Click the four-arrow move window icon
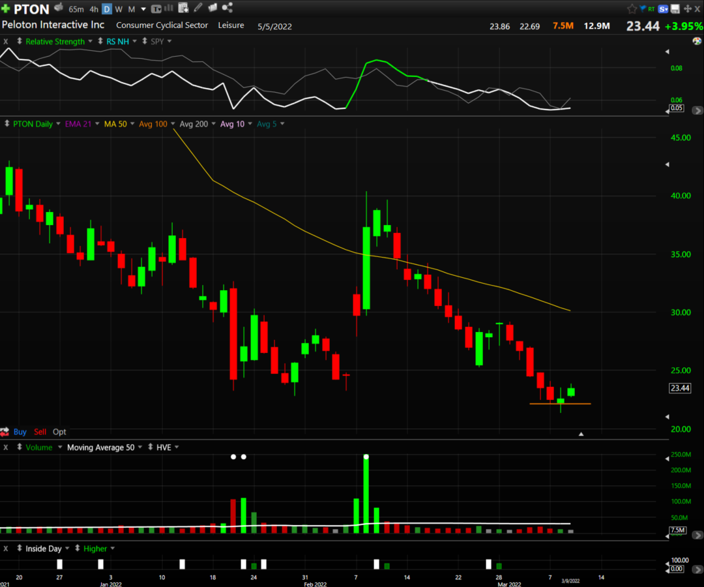 [x=688, y=8]
